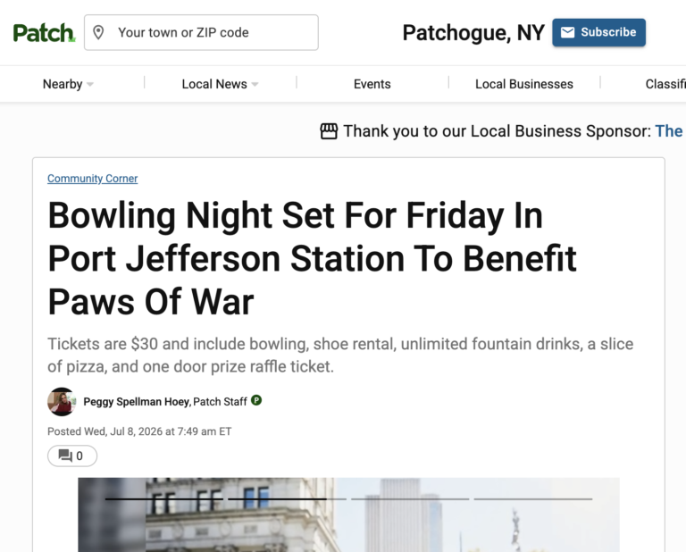
Task: Expand the Local News dropdown arrow
Action: point(255,84)
